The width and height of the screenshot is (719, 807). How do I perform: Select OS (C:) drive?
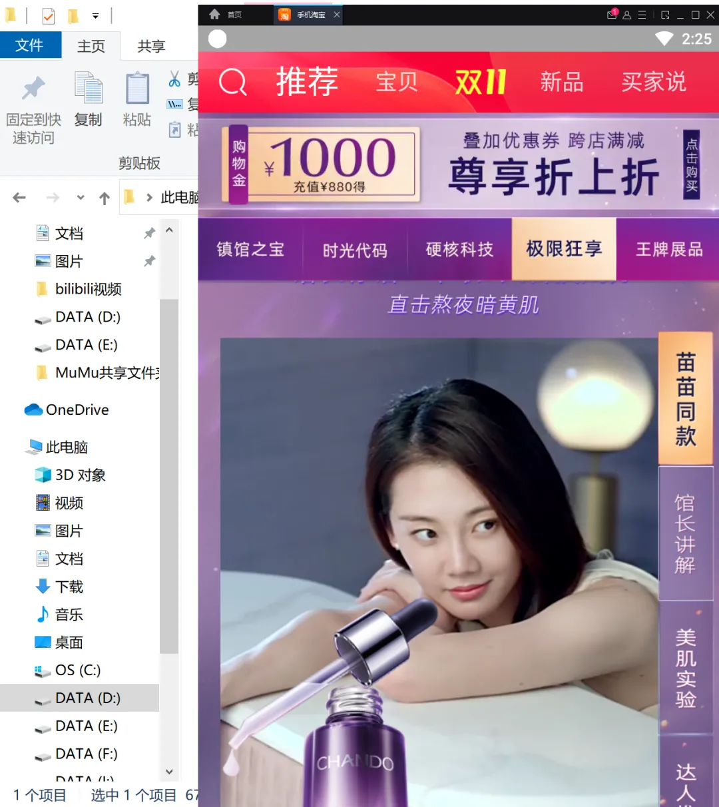[67, 670]
